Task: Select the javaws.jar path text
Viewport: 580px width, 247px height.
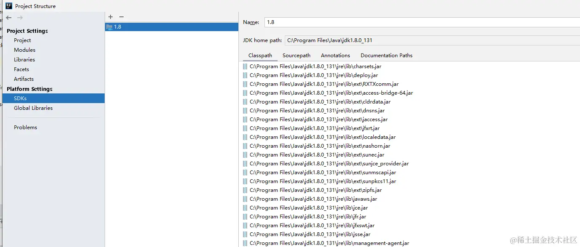Action: coord(313,199)
